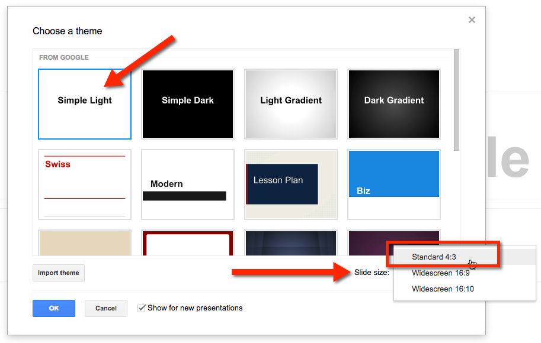The height and width of the screenshot is (343, 541).
Task: Click the FROM GOOGLE section heading
Action: (x=64, y=57)
